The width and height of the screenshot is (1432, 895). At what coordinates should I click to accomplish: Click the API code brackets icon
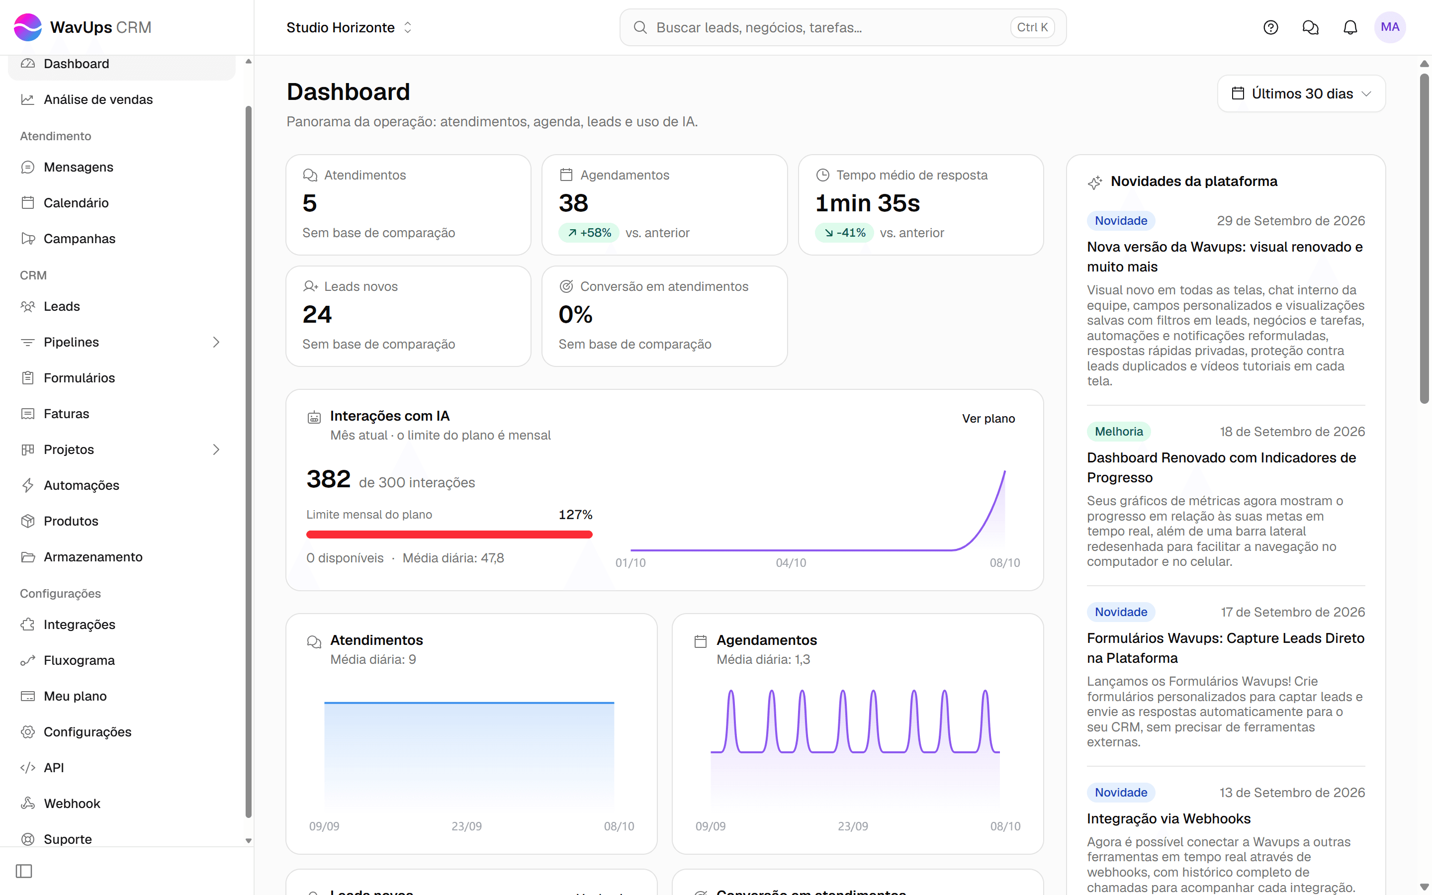pyautogui.click(x=28, y=768)
